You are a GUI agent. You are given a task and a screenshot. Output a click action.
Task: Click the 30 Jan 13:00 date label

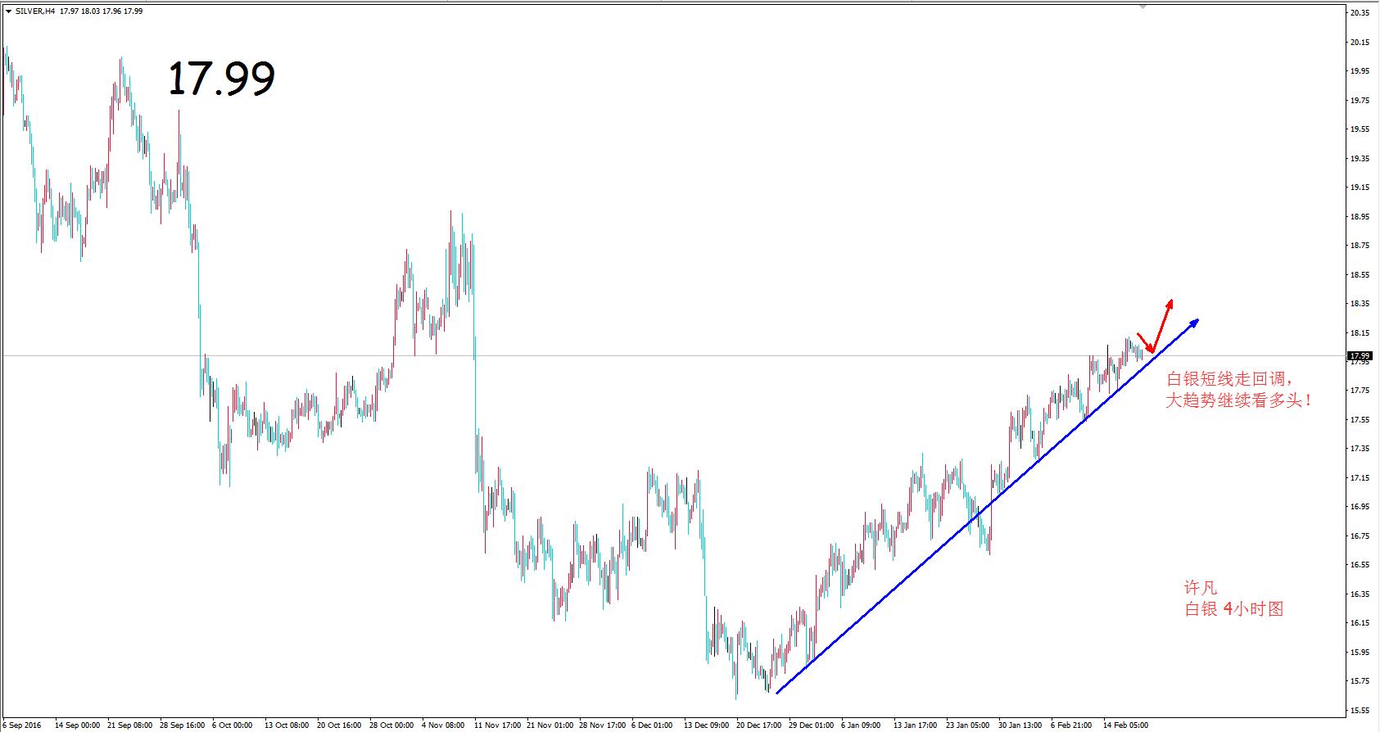[x=1020, y=725]
